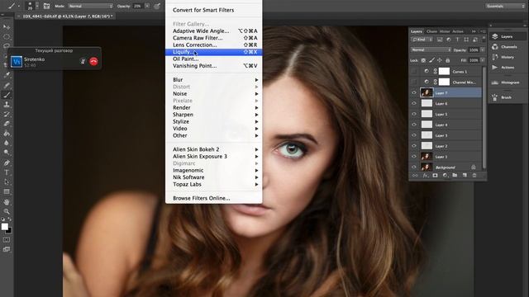Select the Elliptical Marquee tool
Image resolution: width=529 pixels, height=297 pixels.
click(x=7, y=36)
